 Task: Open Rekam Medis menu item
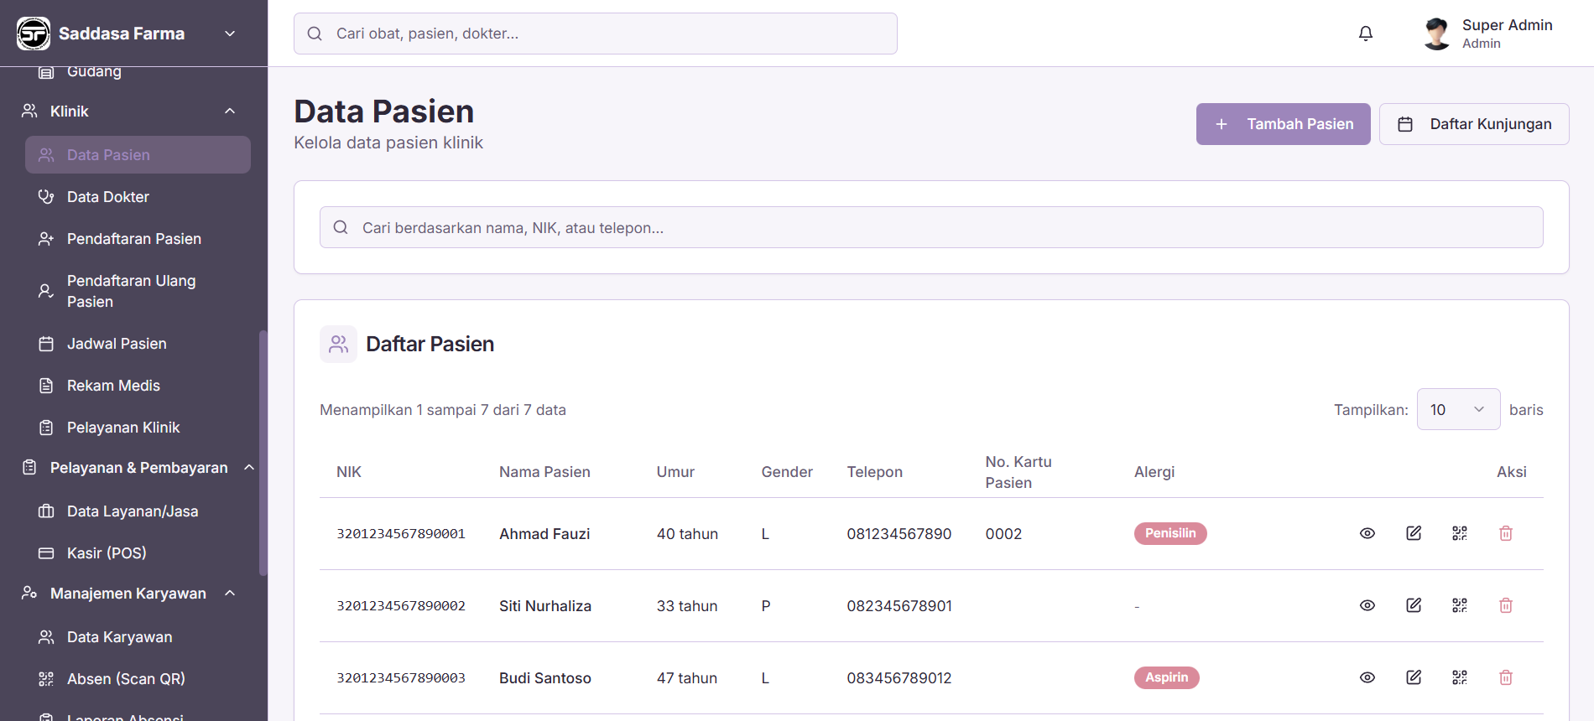(x=138, y=386)
